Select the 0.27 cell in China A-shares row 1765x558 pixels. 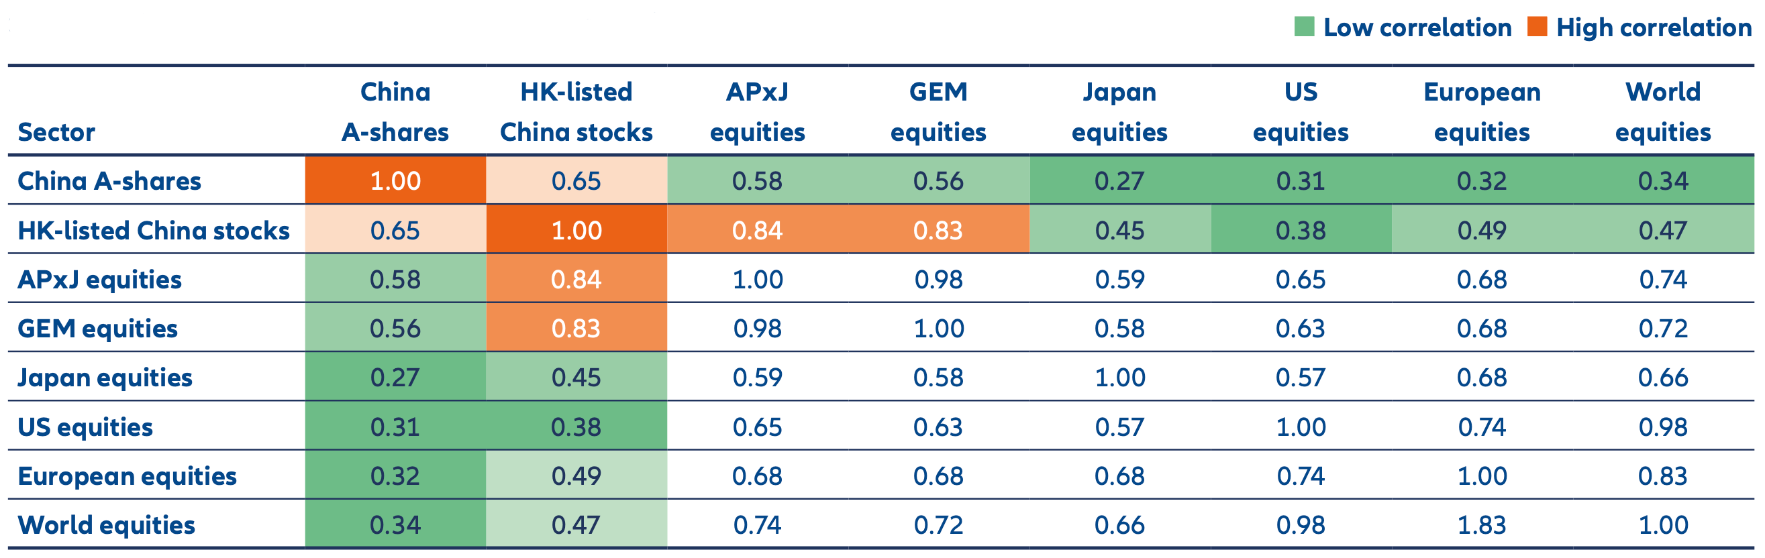(1119, 181)
